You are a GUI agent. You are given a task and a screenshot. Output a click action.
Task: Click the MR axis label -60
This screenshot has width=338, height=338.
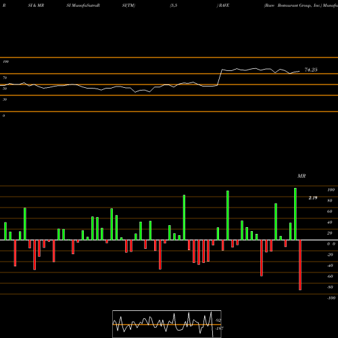tap(330, 276)
